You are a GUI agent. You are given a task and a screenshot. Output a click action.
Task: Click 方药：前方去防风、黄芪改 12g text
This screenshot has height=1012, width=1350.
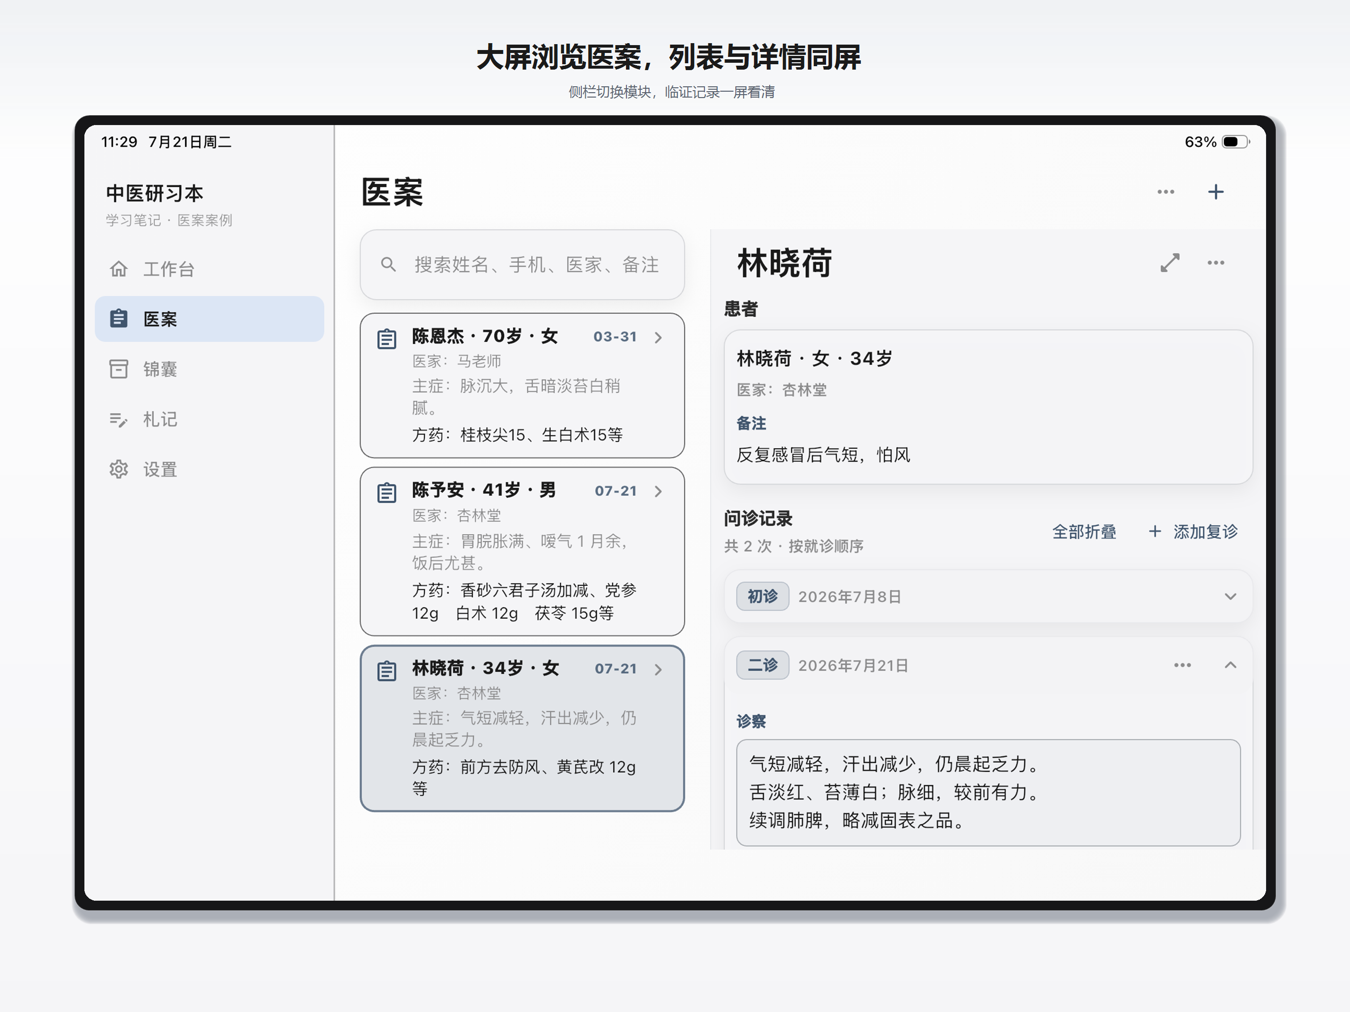[523, 767]
